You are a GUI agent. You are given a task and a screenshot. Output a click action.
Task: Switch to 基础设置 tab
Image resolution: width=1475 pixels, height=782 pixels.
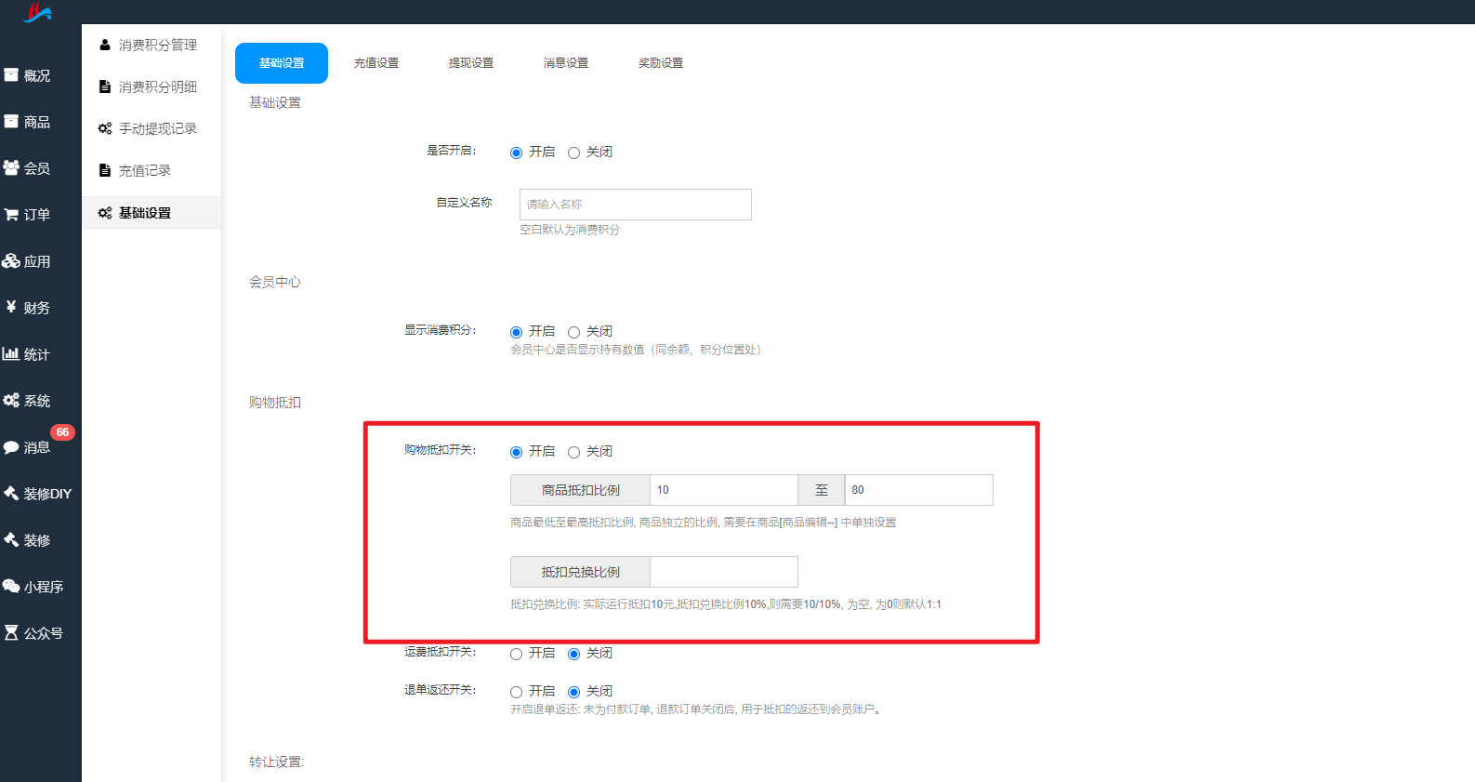(282, 63)
